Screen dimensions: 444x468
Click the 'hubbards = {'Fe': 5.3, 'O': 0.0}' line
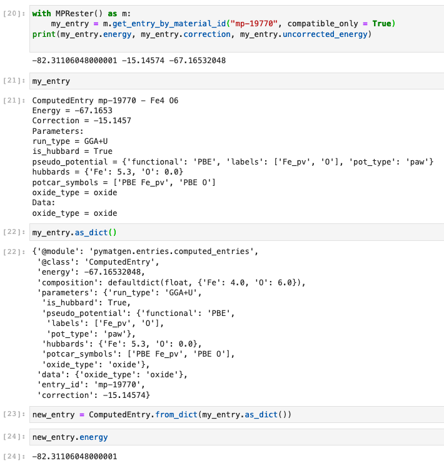108,172
